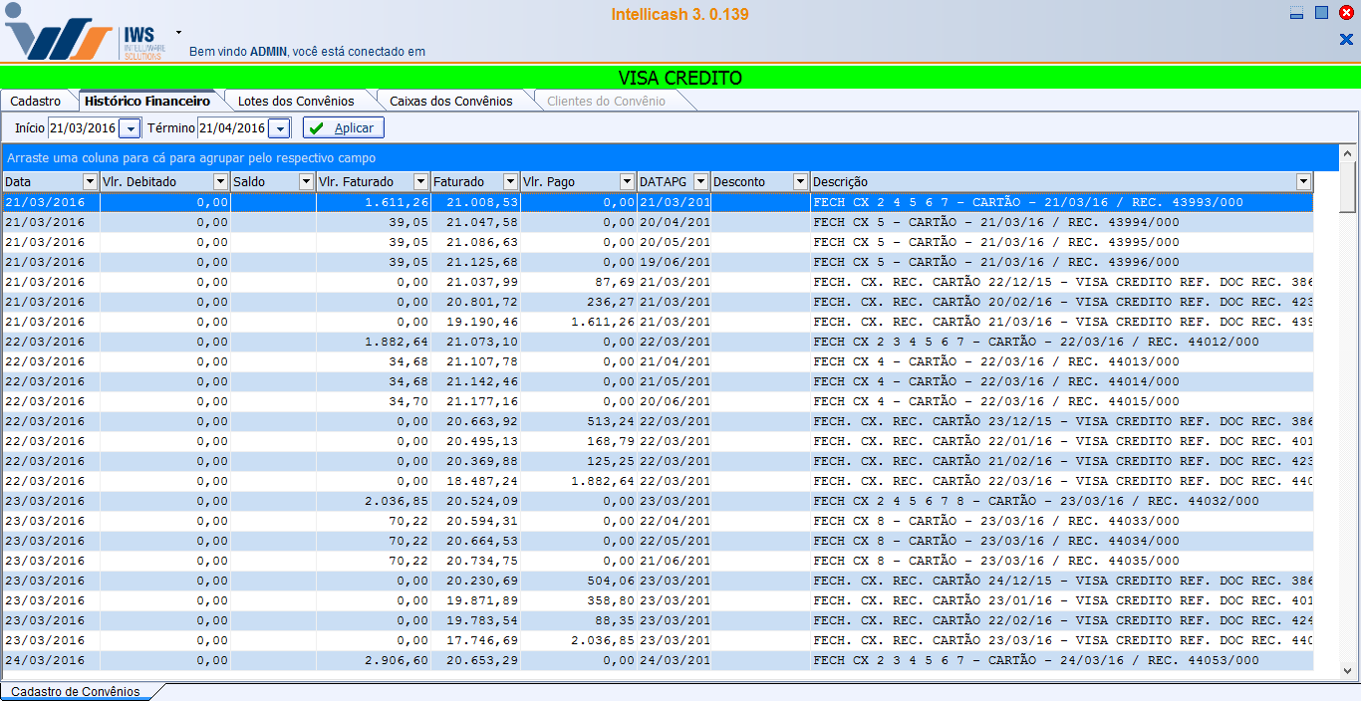Open the Cadastro de Convênios bottom tab

76,691
